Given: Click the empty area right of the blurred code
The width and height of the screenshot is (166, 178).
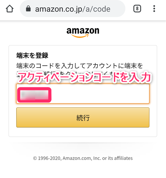Looking at the screenshot, I should (x=100, y=94).
